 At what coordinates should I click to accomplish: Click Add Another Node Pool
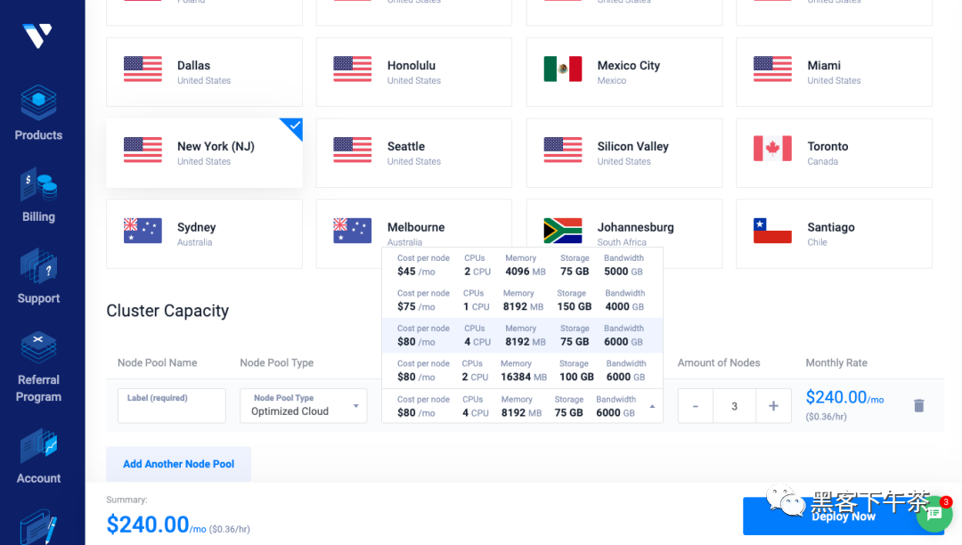[178, 464]
